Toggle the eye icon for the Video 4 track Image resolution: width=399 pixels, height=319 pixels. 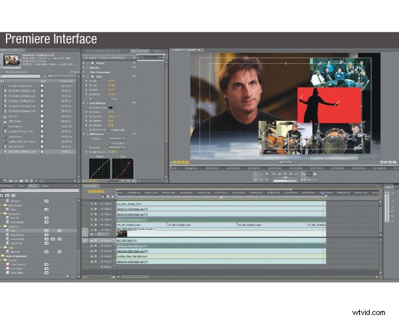coord(92,214)
